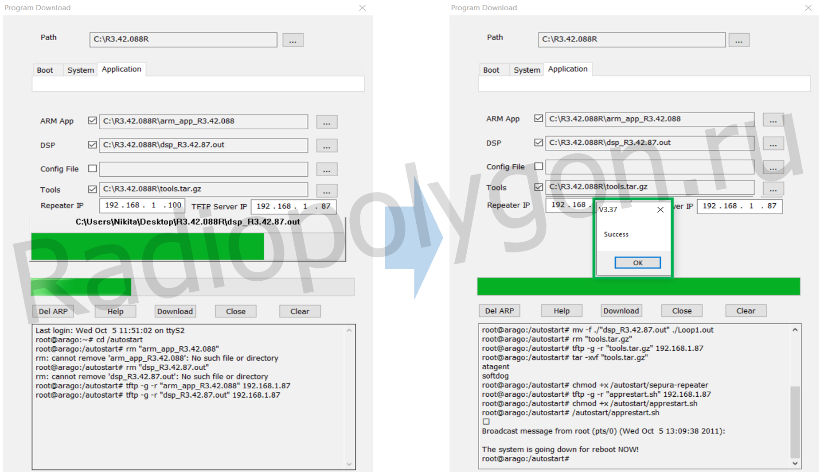Uncheck ARM App checkbox in left window

pyautogui.click(x=92, y=121)
